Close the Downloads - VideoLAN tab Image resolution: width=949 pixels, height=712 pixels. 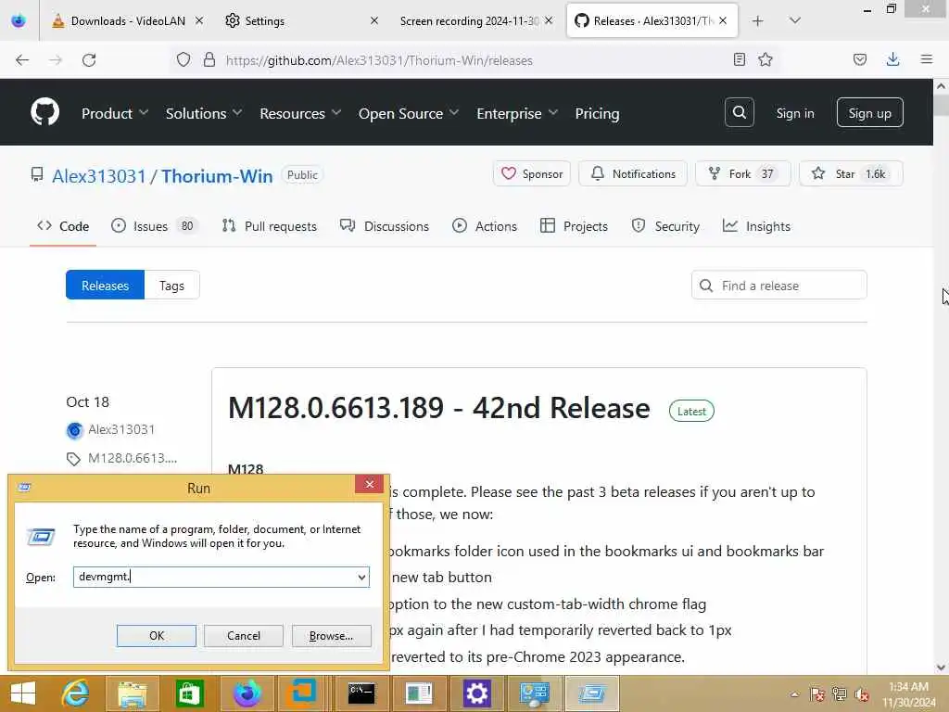click(x=198, y=20)
